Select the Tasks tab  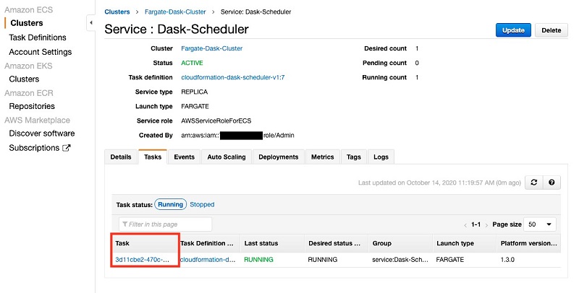153,157
